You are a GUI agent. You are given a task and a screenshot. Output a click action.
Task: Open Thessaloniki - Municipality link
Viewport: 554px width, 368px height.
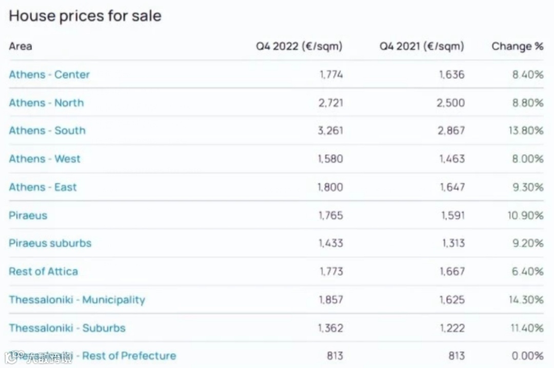[77, 300]
